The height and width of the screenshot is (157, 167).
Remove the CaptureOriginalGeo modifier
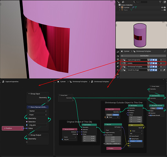point(161,60)
